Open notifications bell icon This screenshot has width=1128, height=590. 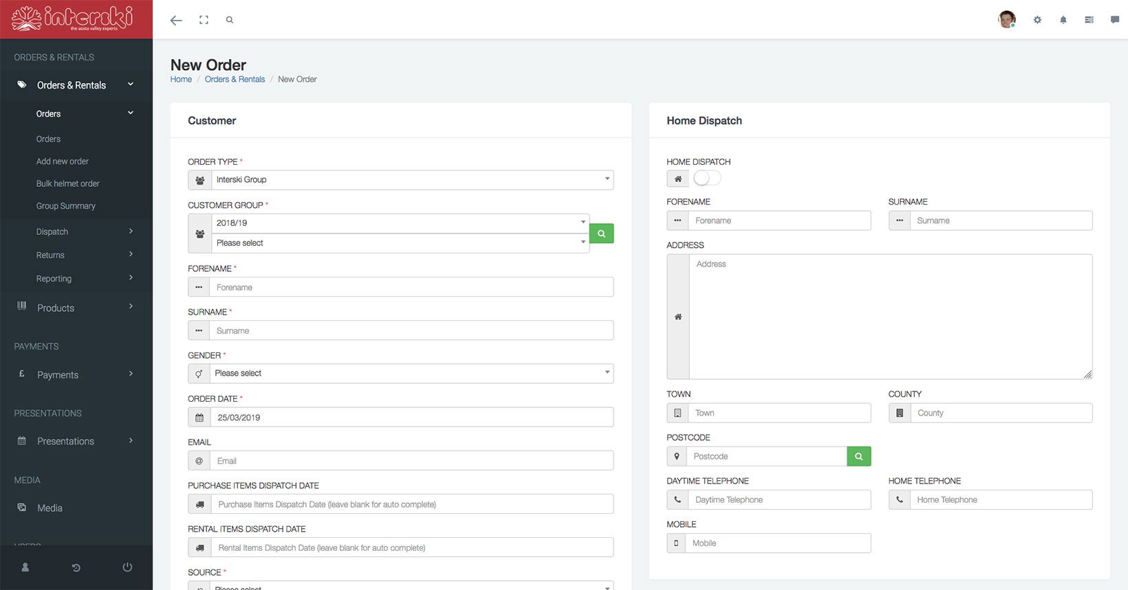pos(1063,20)
